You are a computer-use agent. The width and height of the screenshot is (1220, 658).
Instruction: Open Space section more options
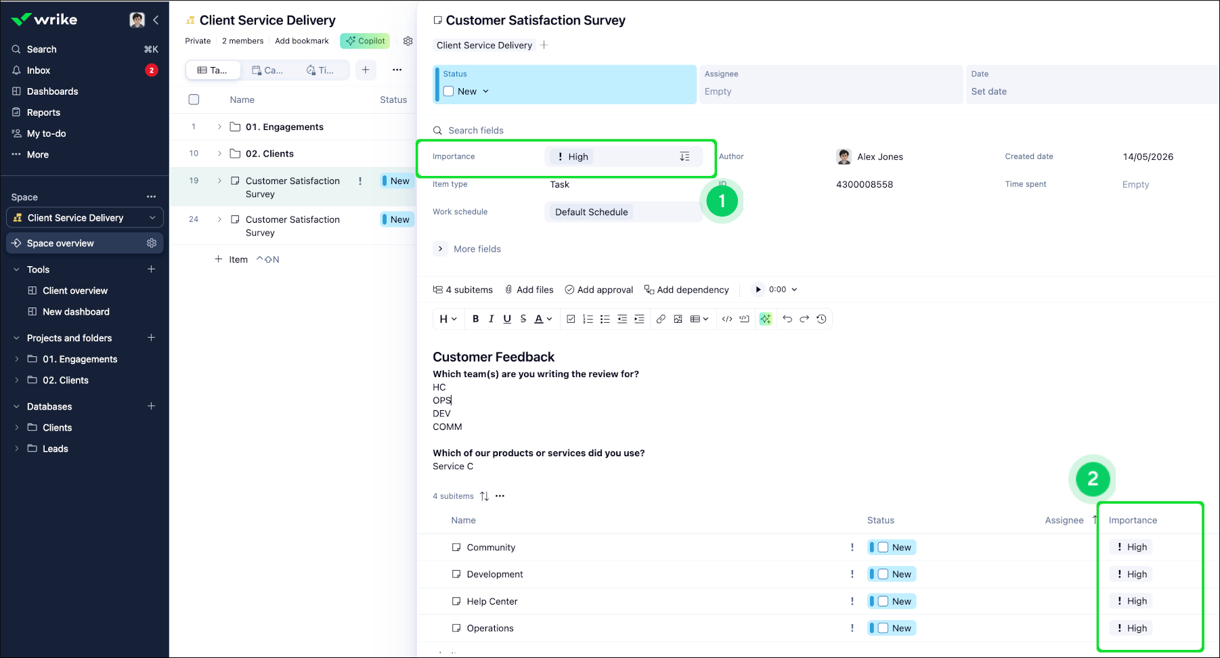tap(151, 197)
